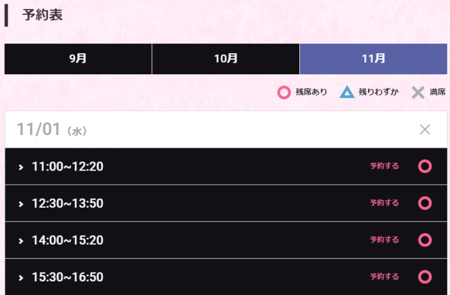The image size is (450, 295).
Task: Click the pink circle for 14:00~15:20 slot
Action: pos(425,240)
